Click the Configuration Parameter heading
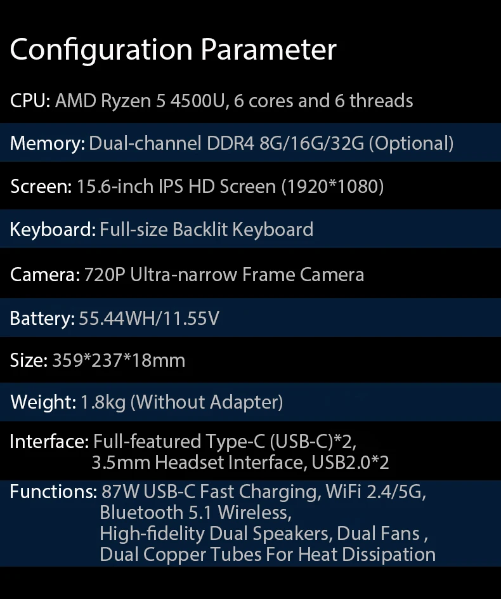 [x=173, y=50]
